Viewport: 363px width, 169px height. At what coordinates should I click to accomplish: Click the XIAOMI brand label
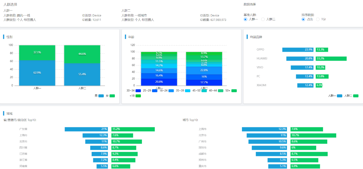(x=261, y=85)
